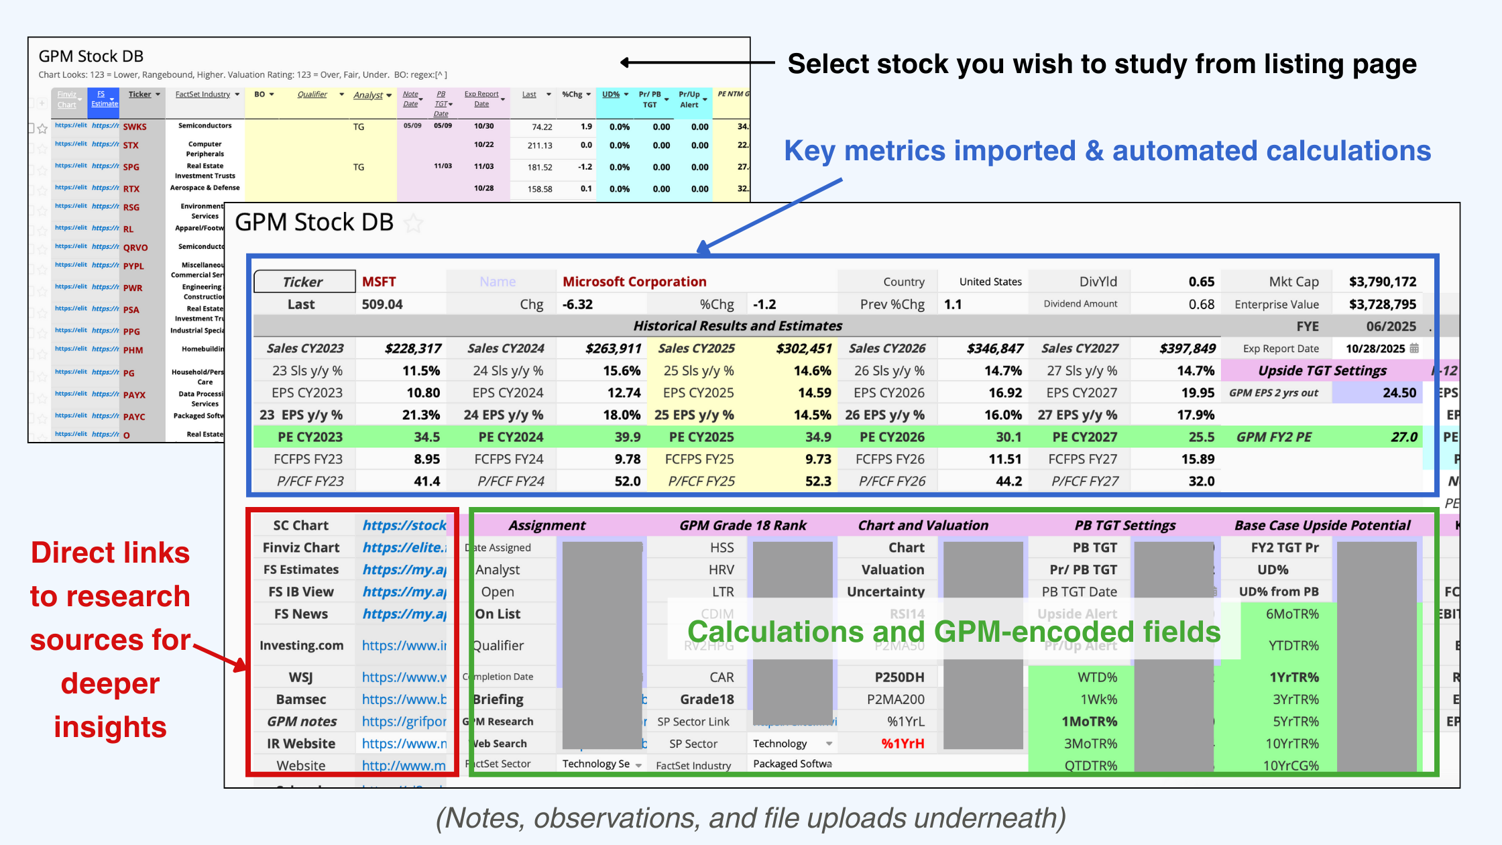Expand the FactSet Industry column filter
This screenshot has width=1502, height=845.
pyautogui.click(x=237, y=95)
